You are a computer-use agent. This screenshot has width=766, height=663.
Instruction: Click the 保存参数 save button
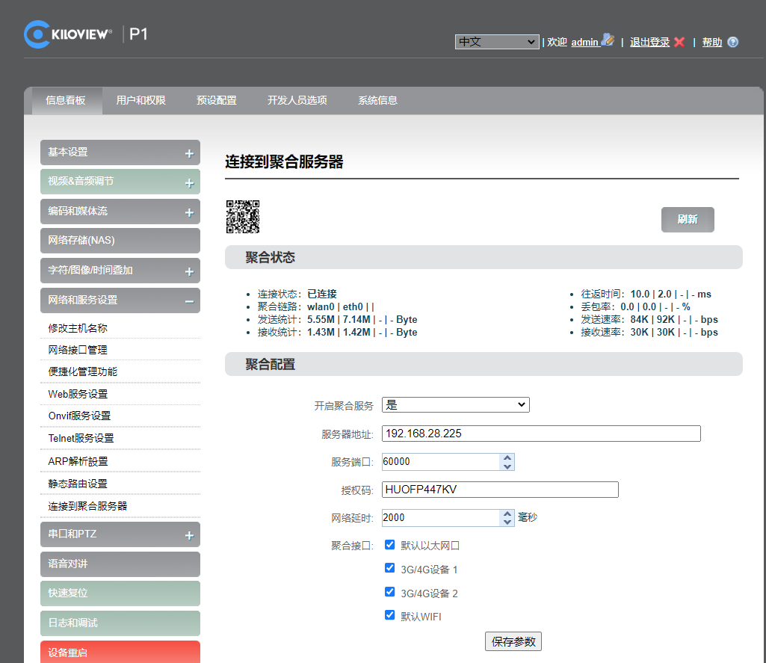tap(513, 641)
